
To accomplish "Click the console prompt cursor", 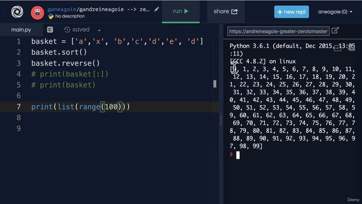I will [238, 155].
